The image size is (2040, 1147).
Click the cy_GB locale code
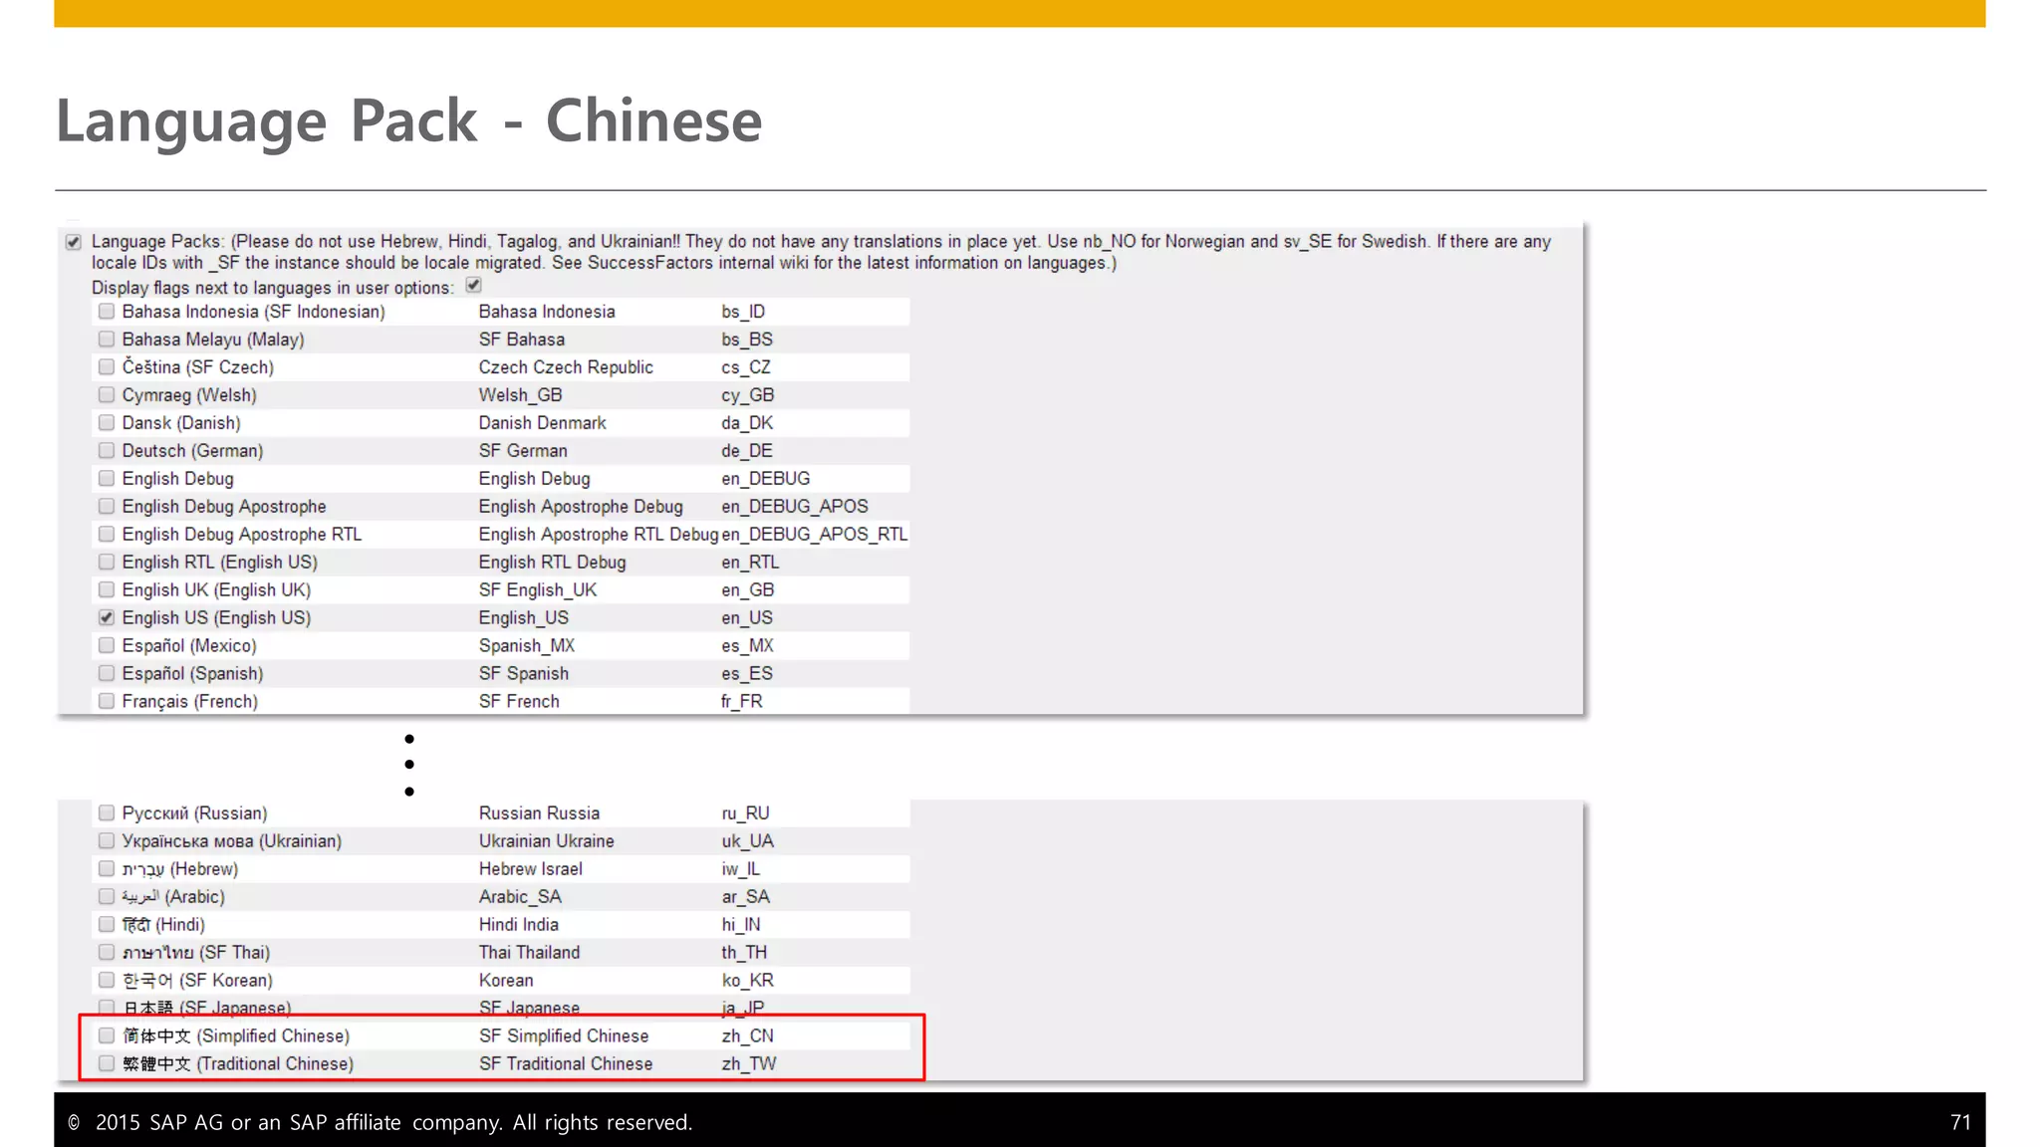tap(748, 396)
